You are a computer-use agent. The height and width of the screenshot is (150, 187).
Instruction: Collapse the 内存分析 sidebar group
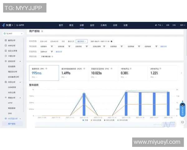[20, 82]
